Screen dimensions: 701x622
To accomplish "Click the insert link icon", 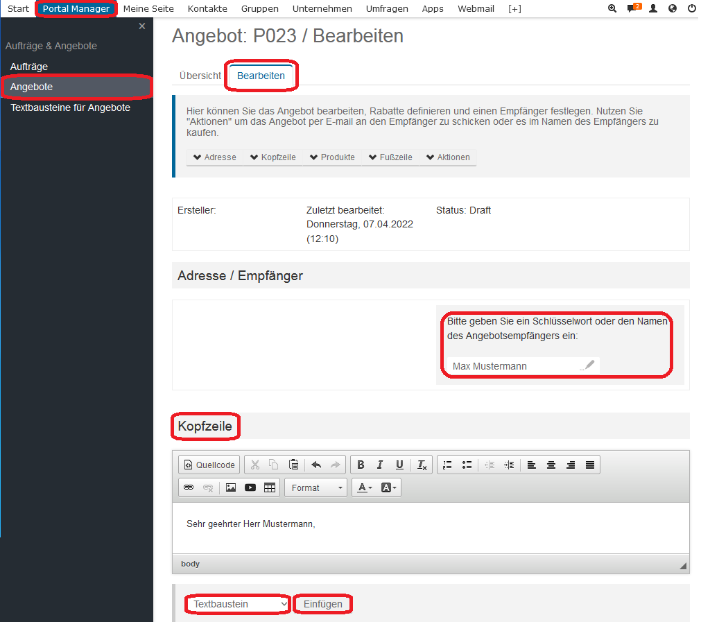I will click(x=188, y=487).
